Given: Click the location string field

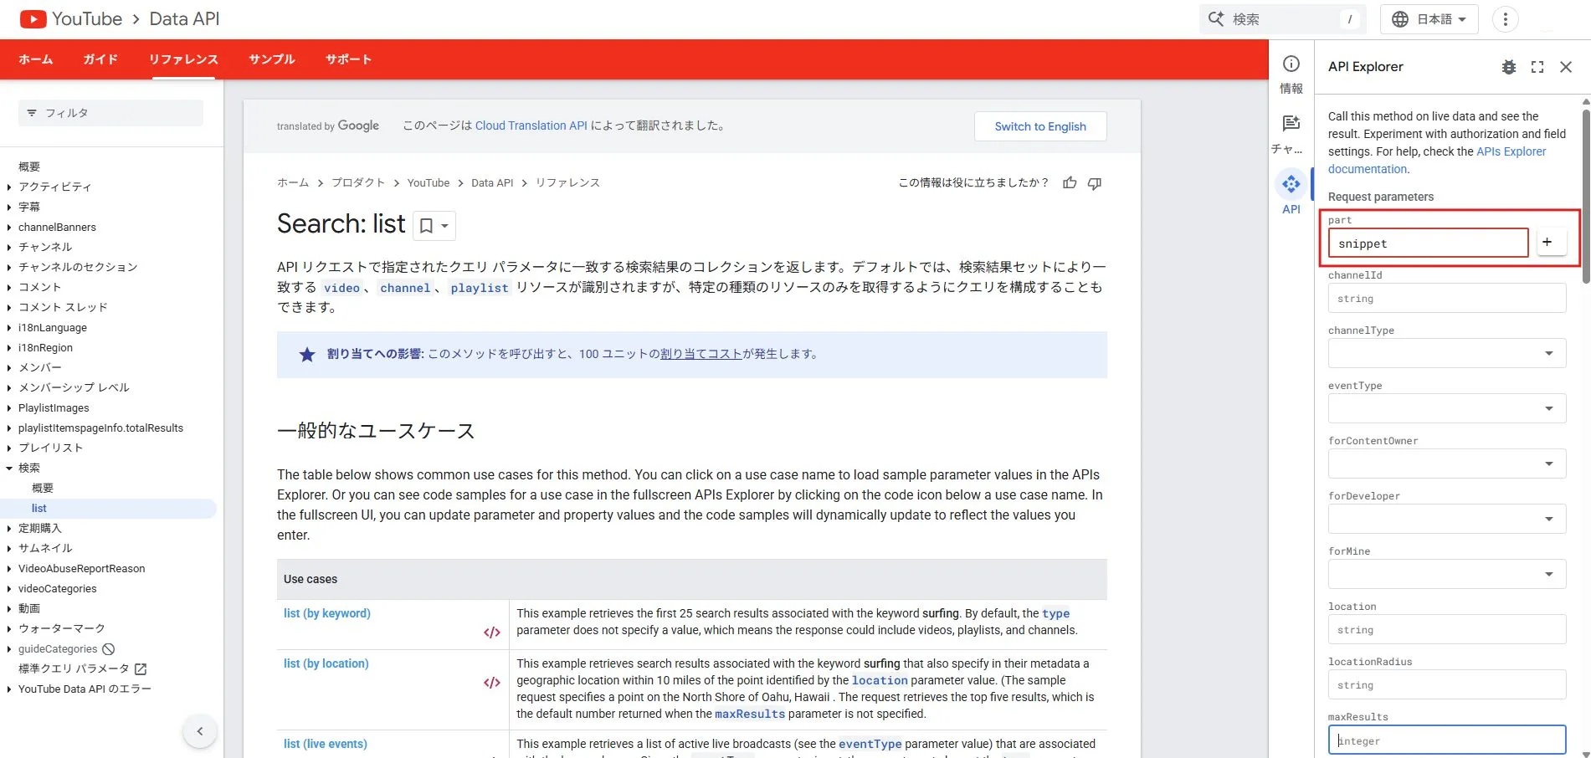Looking at the screenshot, I should pyautogui.click(x=1447, y=629).
